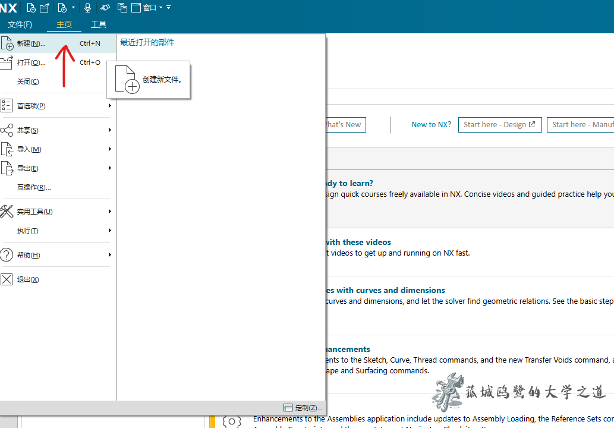Select 新建(N)... menu entry

click(x=58, y=43)
